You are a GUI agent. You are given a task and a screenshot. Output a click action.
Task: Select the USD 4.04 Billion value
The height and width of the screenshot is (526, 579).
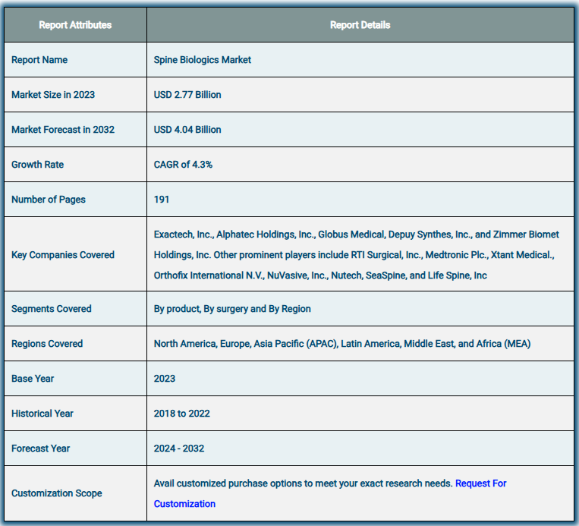[x=187, y=130]
